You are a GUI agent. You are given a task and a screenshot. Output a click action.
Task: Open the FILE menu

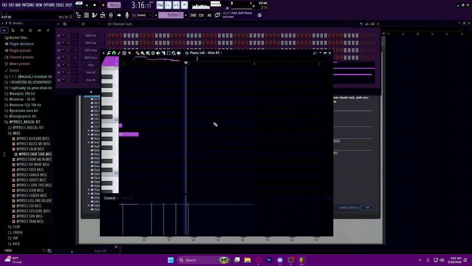pyautogui.click(x=4, y=5)
